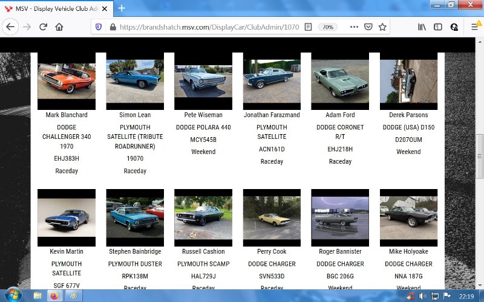Open the Library bookmarks icon
The image size is (484, 302).
[x=422, y=27]
